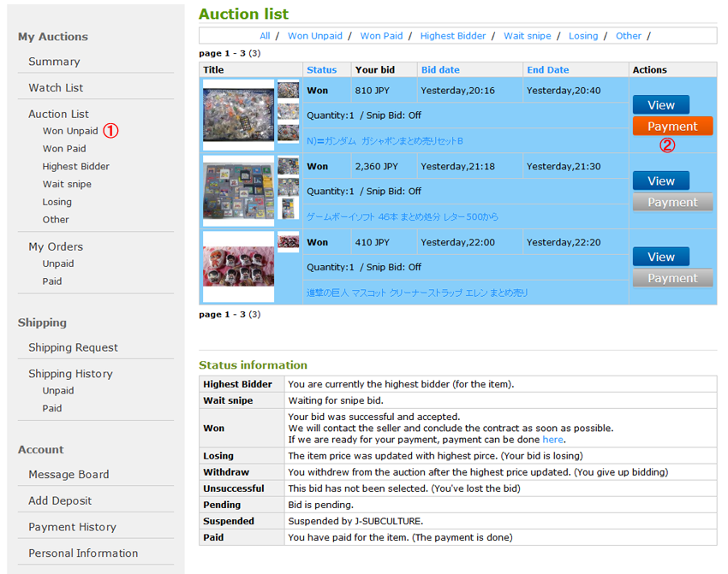Open main thumbnail of Game Boy software lot
This screenshot has width=728, height=574.
point(239,191)
